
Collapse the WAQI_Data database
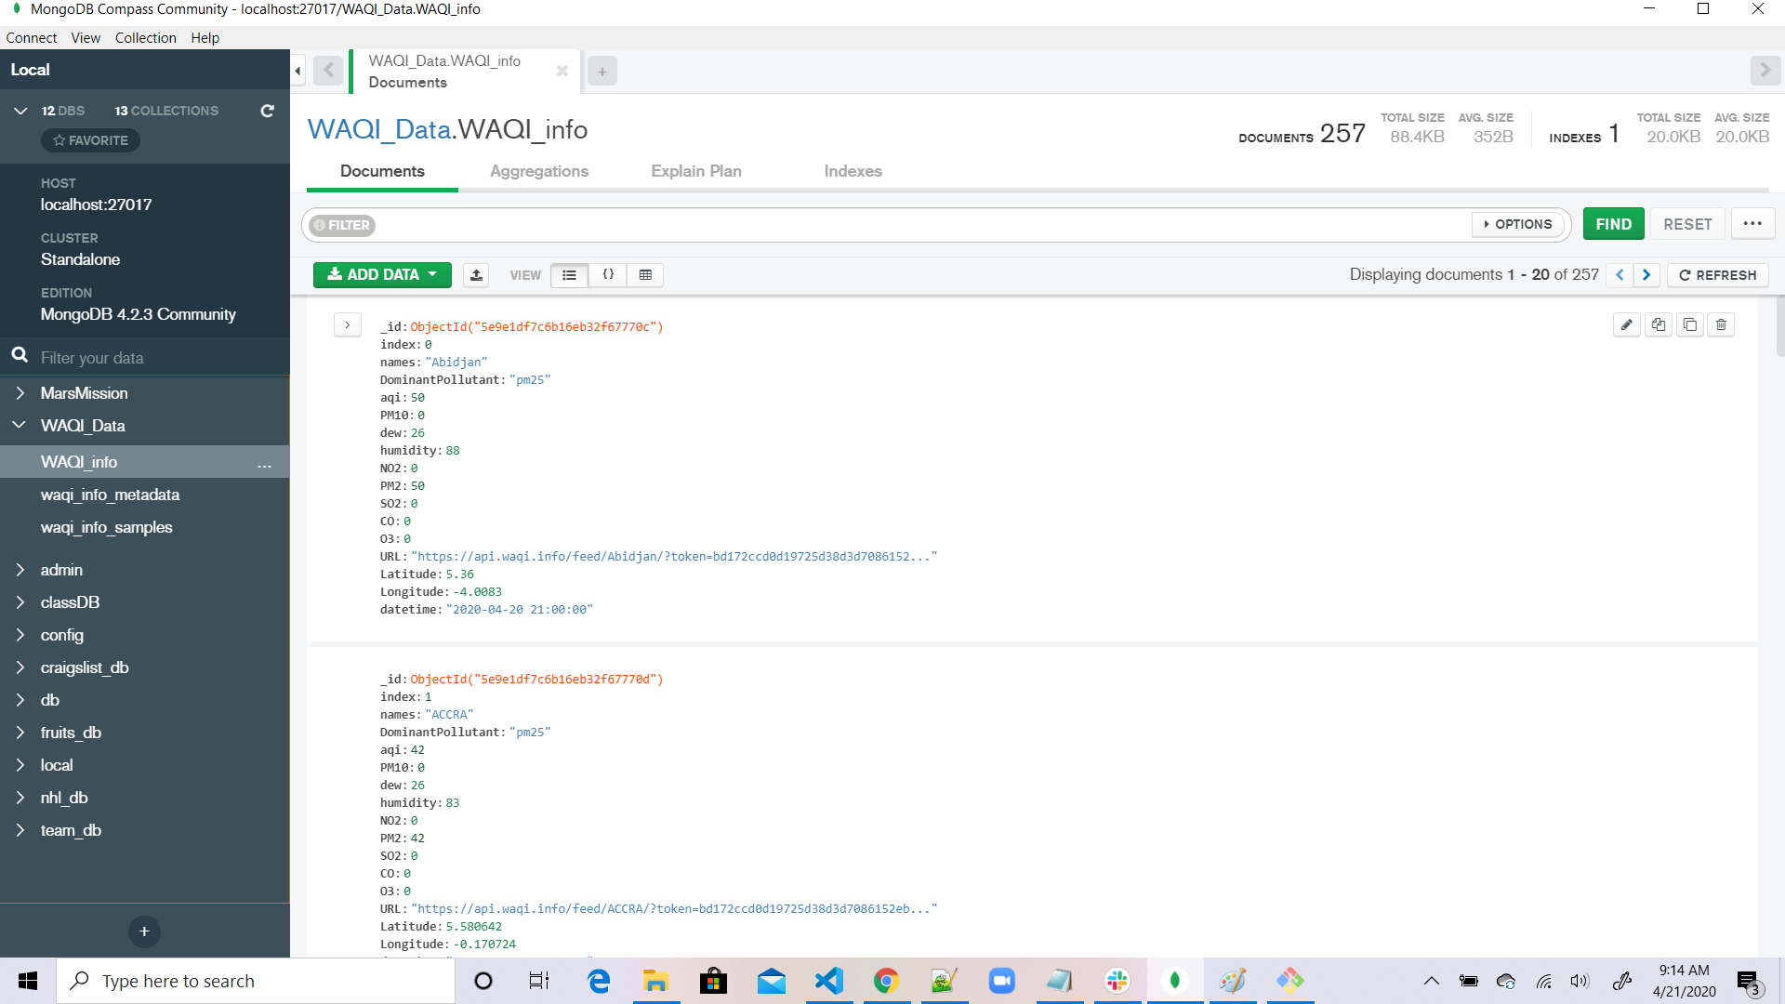click(x=20, y=426)
